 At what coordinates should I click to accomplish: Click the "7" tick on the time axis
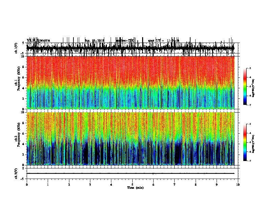click(175, 185)
